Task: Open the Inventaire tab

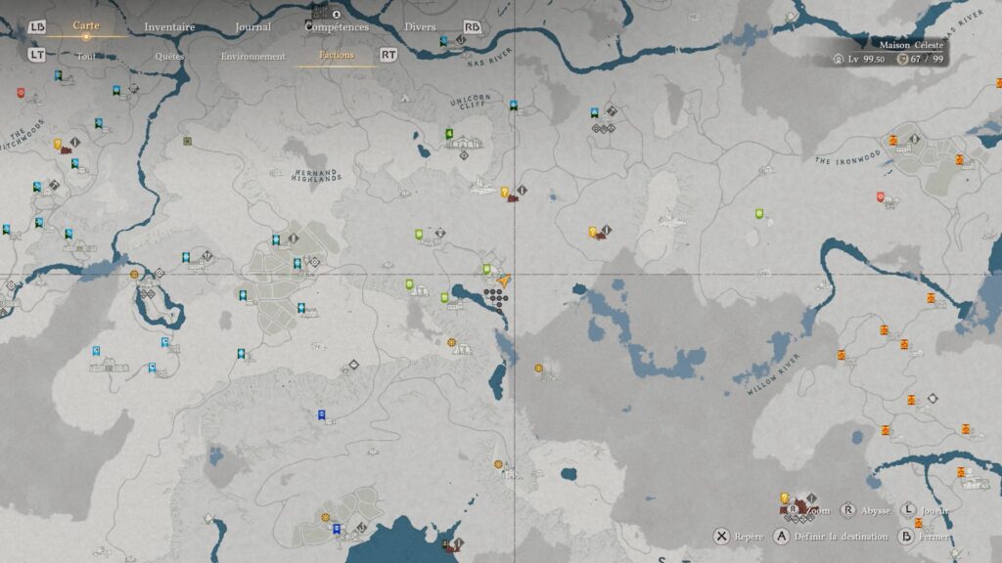Action: pos(169,27)
